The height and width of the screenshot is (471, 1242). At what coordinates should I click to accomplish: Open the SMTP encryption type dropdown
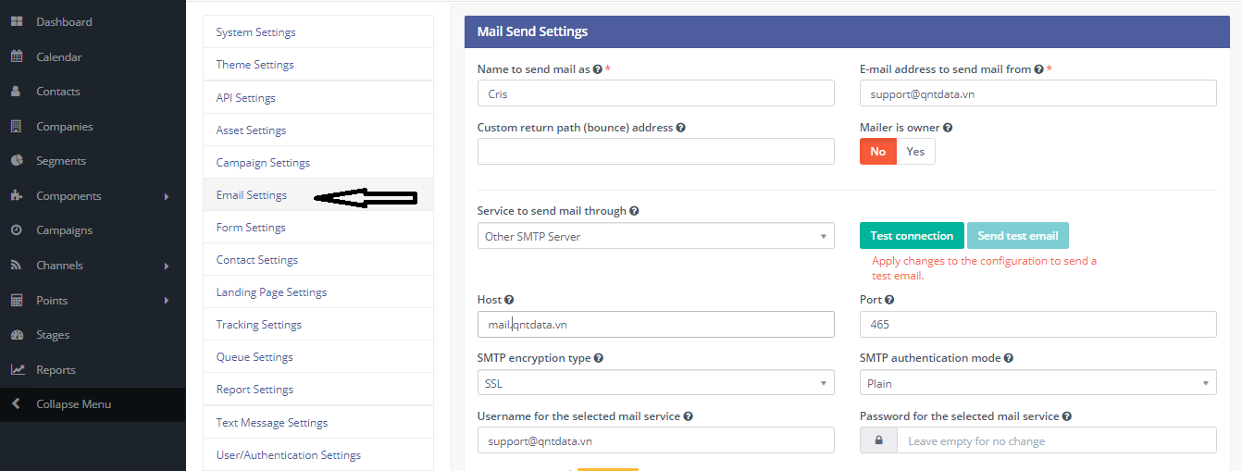point(655,383)
